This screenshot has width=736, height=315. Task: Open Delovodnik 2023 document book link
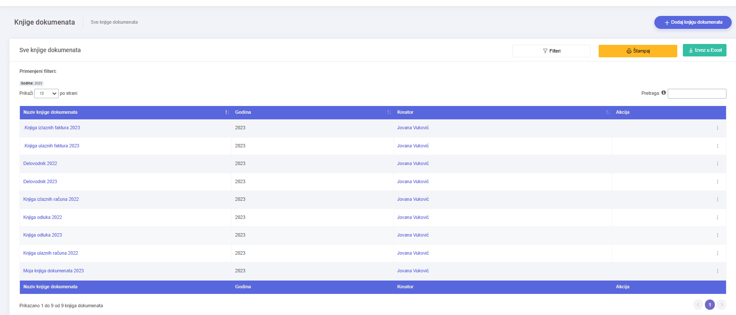point(40,181)
